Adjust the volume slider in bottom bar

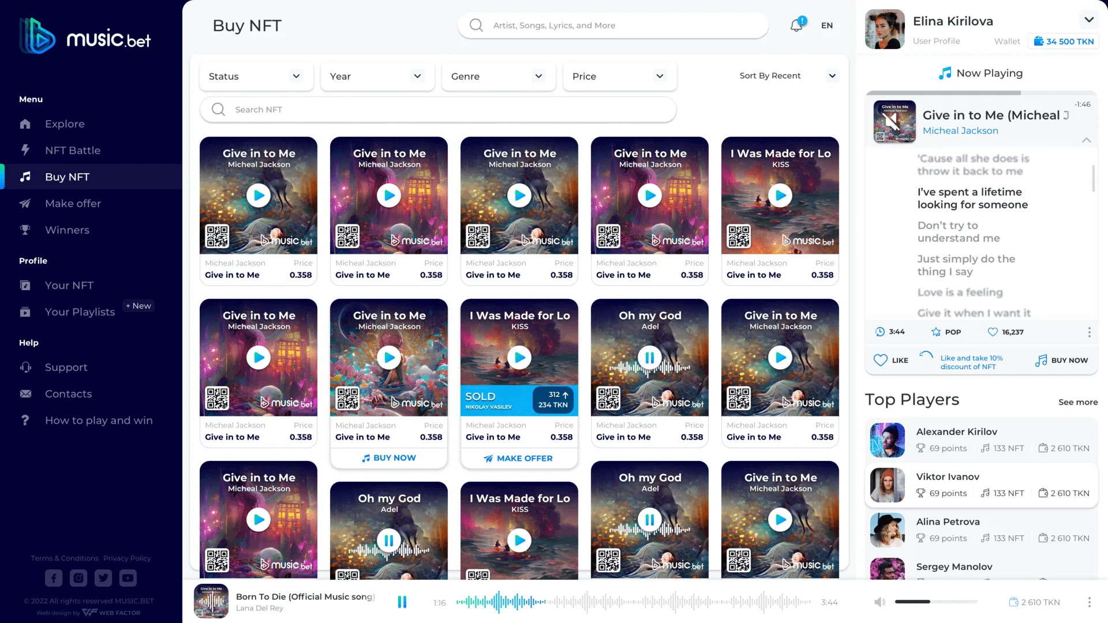[x=935, y=602]
